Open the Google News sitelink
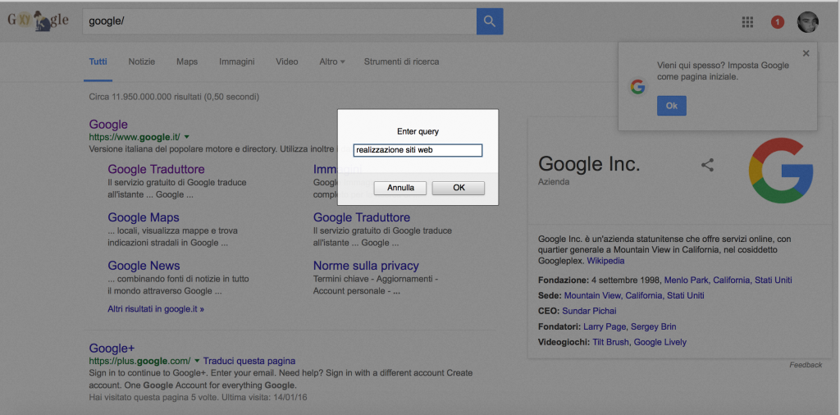840x415 pixels. click(144, 266)
